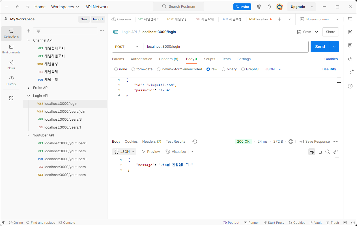This screenshot has height=226, width=357.
Task: Switch to the Scripts tab
Action: [210, 59]
